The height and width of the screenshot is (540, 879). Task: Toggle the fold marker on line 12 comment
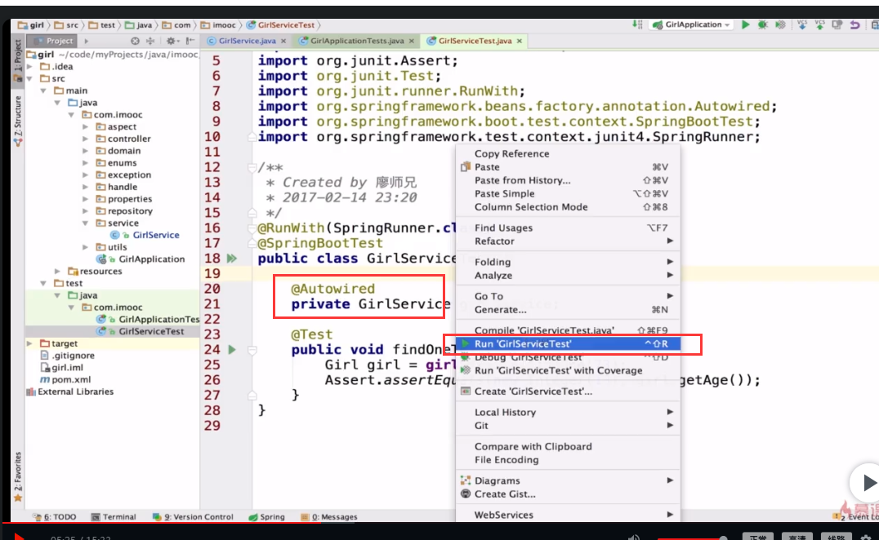point(252,167)
